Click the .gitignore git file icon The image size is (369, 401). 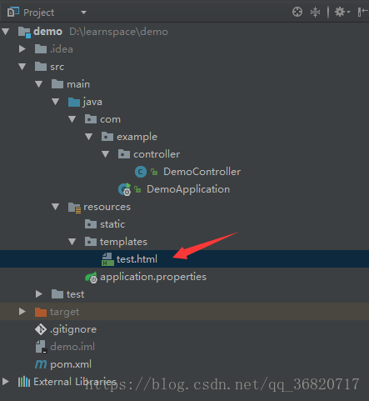point(41,329)
